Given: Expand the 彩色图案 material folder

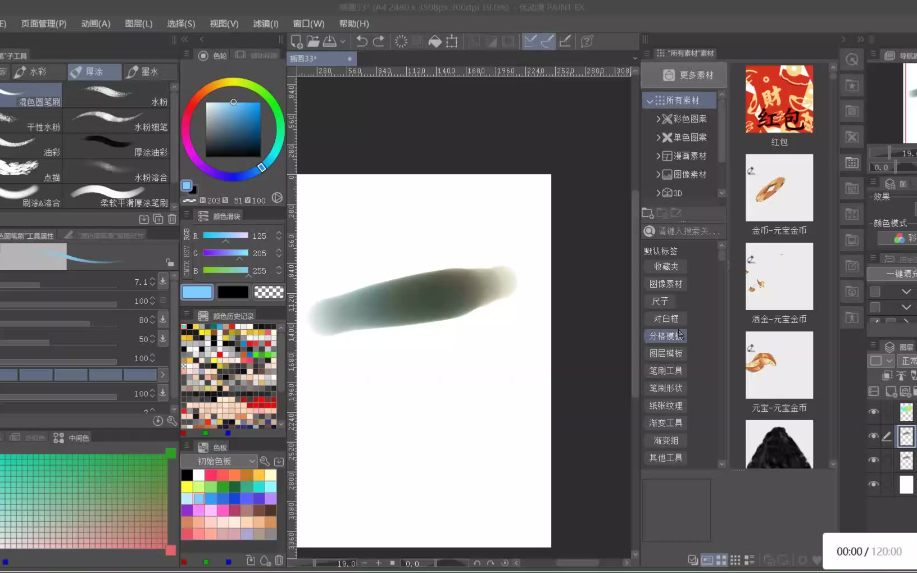Looking at the screenshot, I should pyautogui.click(x=658, y=119).
